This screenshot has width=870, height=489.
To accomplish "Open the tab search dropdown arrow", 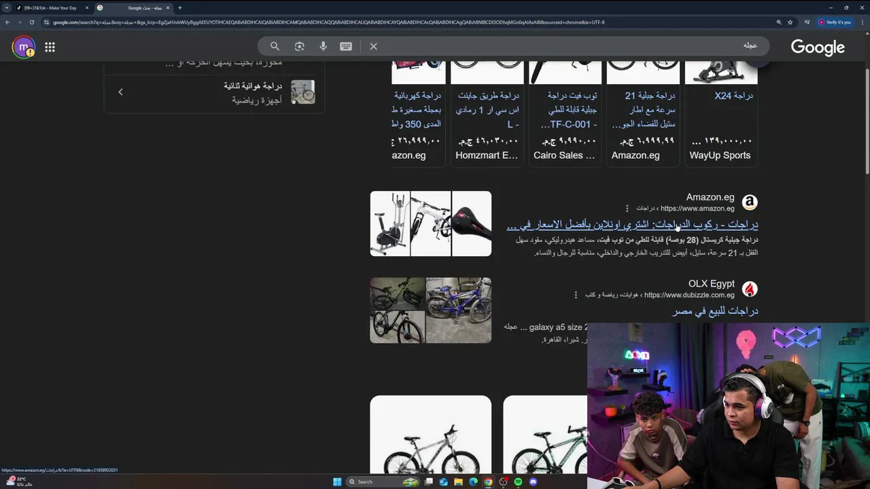I will click(7, 8).
